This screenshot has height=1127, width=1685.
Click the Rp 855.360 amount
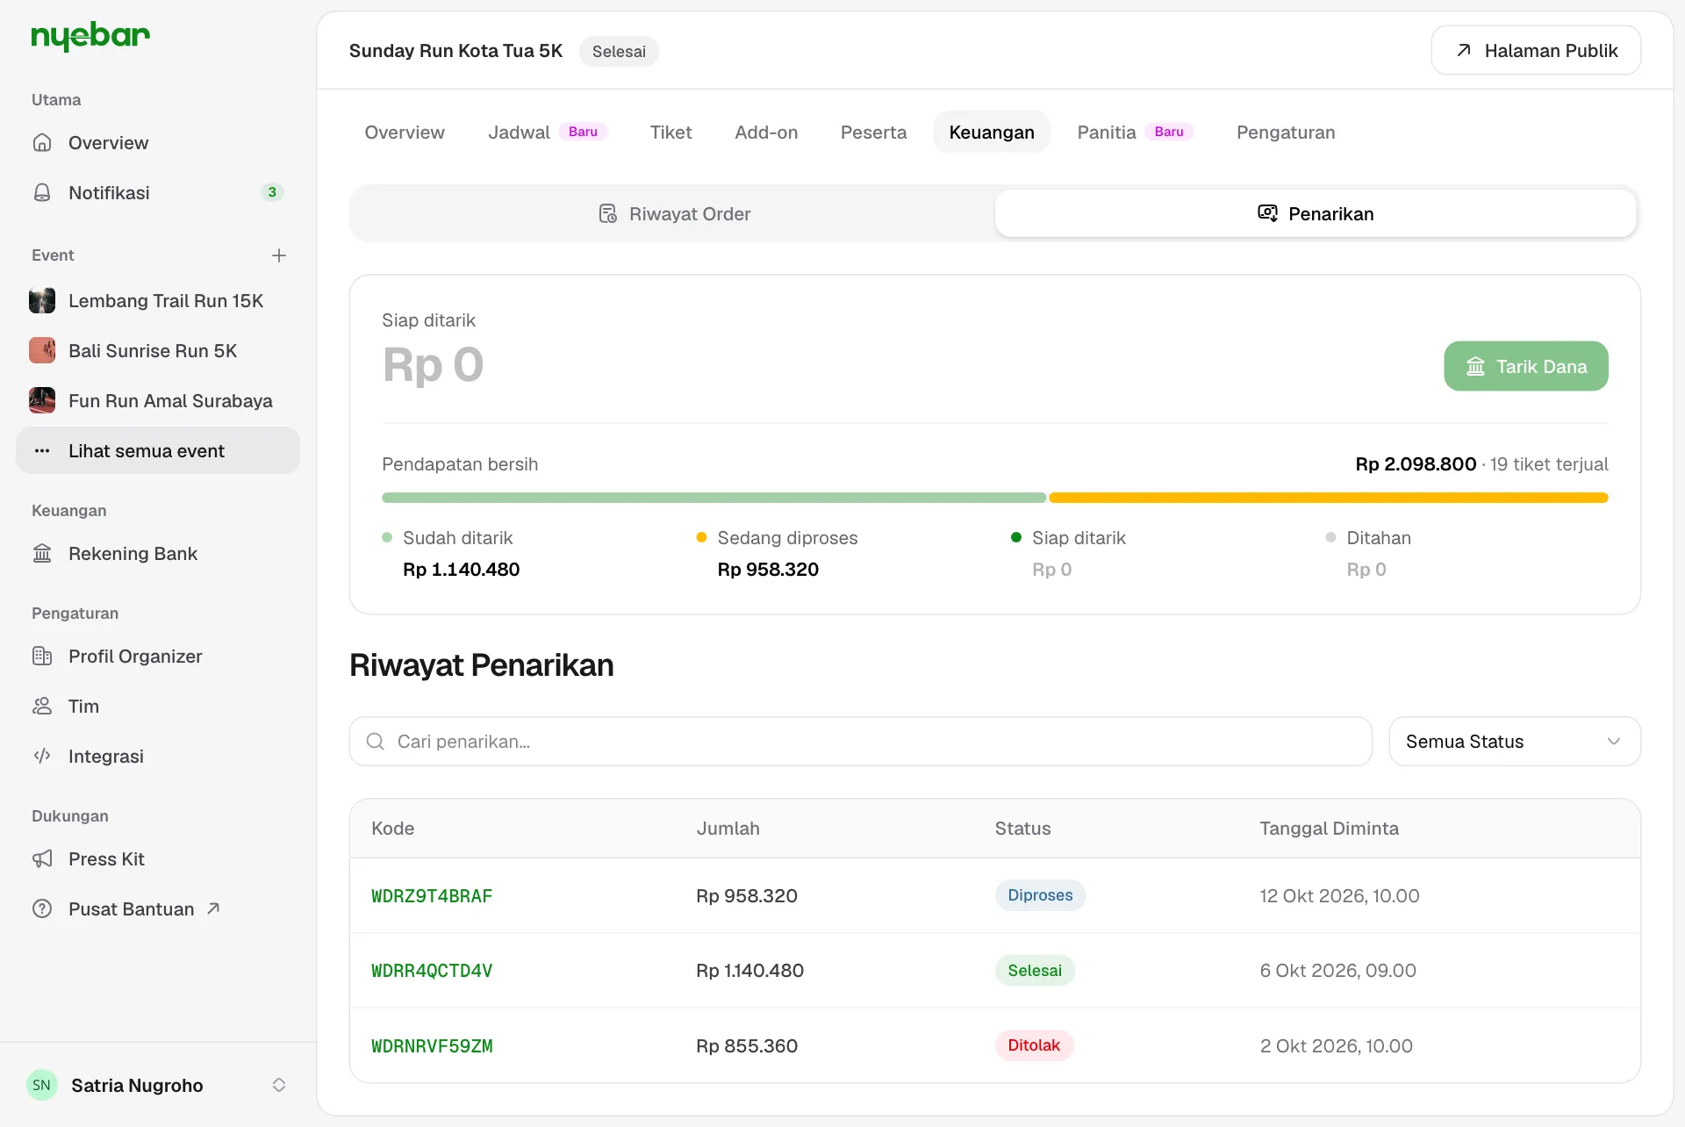747,1046
